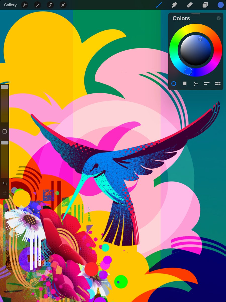Click the hue ring handle on blue

coord(188,71)
